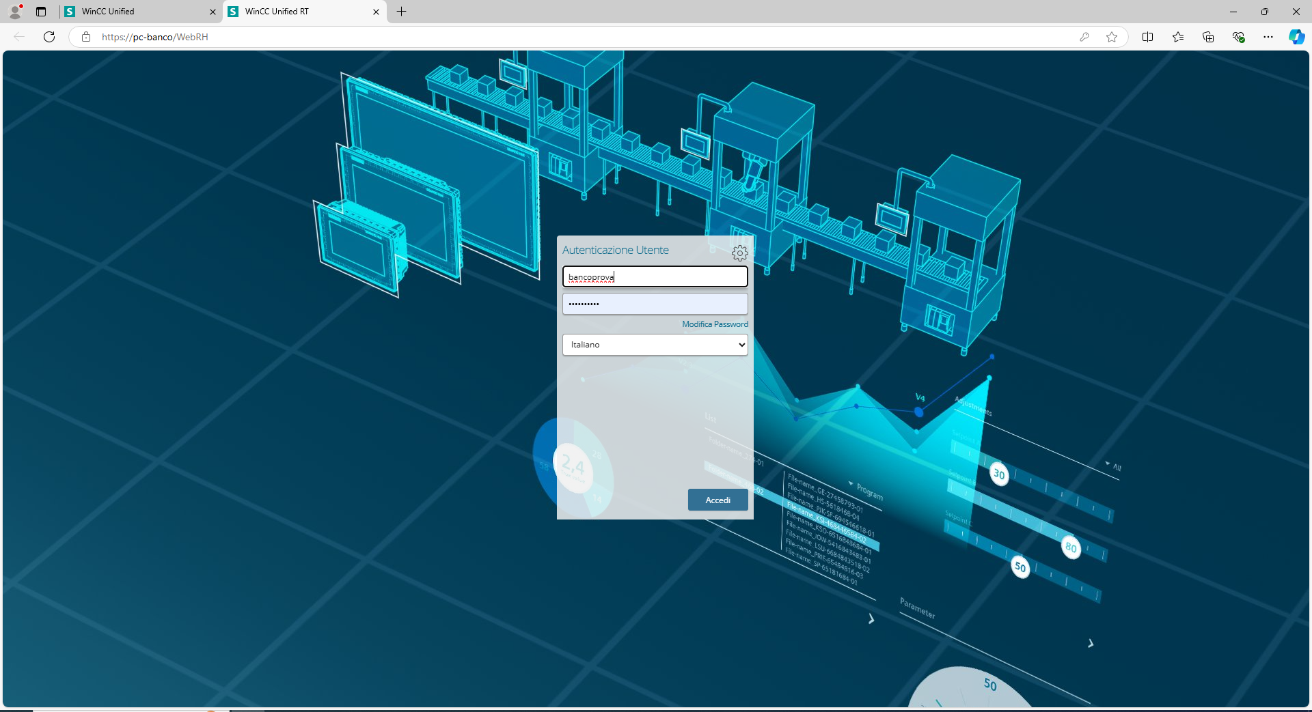
Task: Open the Copilot sidebar
Action: (1296, 37)
